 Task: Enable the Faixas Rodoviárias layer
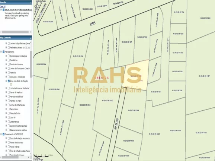coord(9,143)
